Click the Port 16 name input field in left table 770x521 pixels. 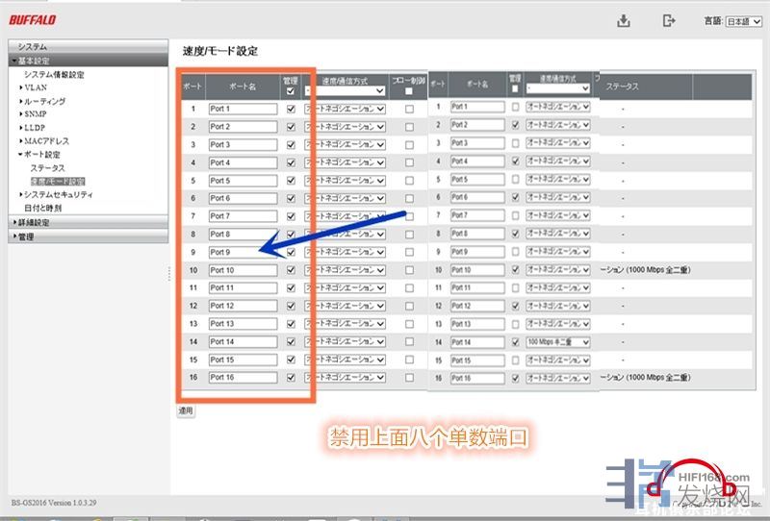click(243, 378)
